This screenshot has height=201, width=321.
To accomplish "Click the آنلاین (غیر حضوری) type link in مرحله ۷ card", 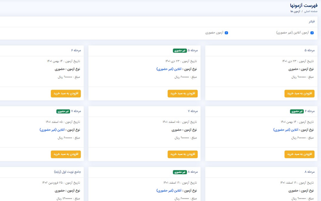I will [x=52, y=130].
